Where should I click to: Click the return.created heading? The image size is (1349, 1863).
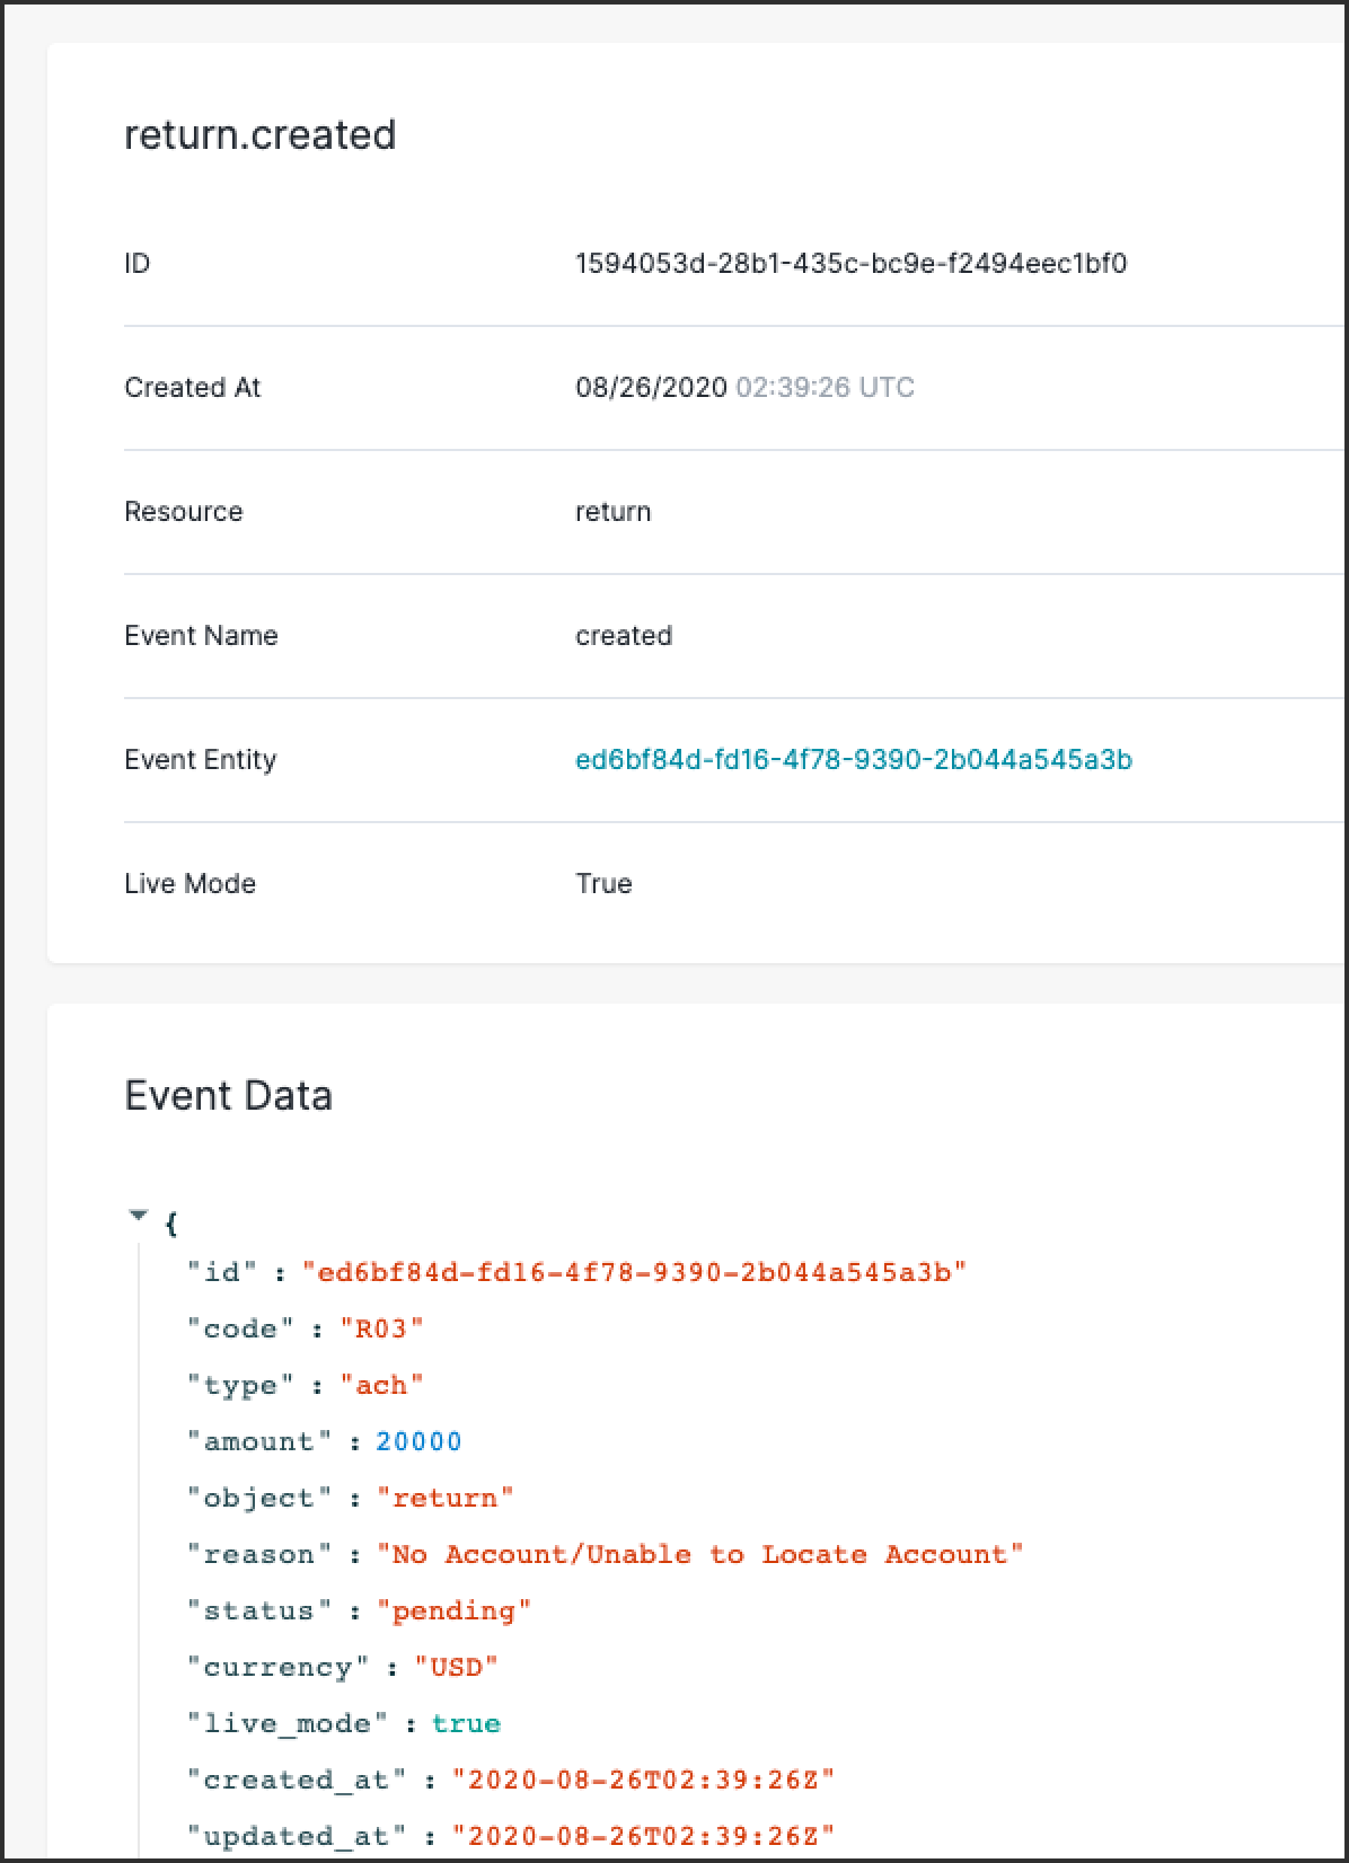[259, 135]
